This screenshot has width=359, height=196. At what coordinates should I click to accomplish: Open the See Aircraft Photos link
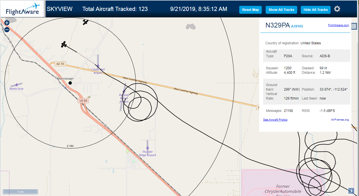(x=275, y=120)
